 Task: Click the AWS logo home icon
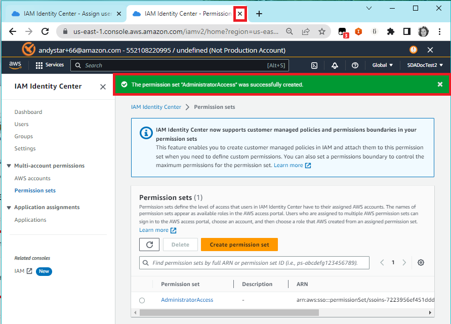15,65
